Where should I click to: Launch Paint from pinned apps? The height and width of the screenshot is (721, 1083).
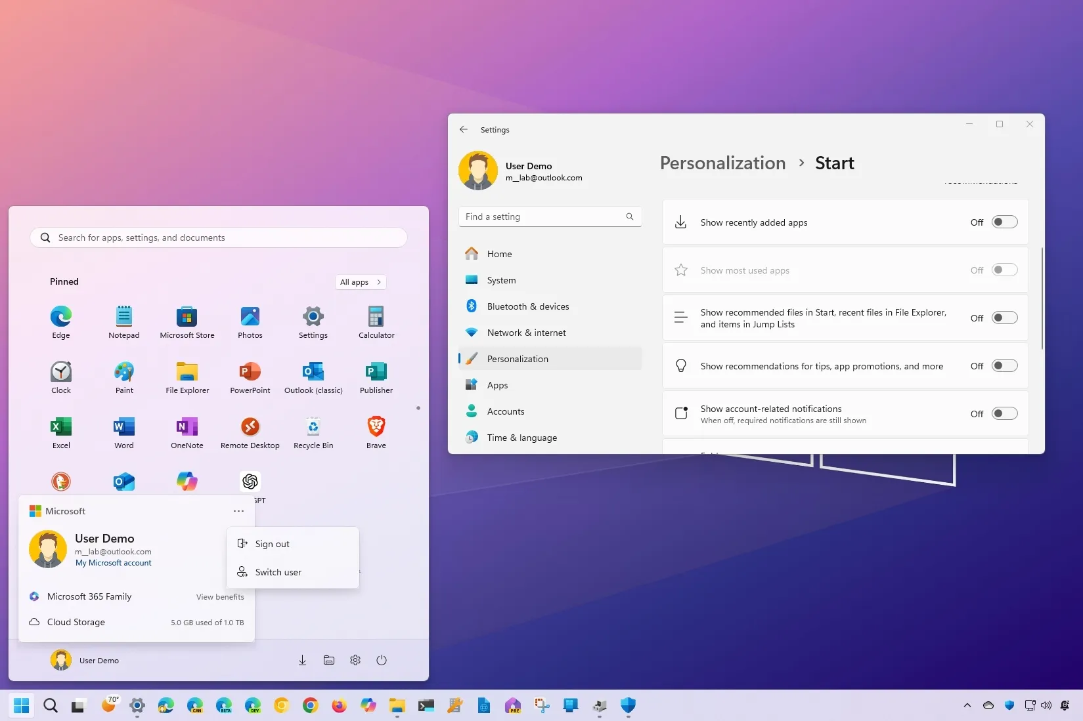tap(124, 377)
